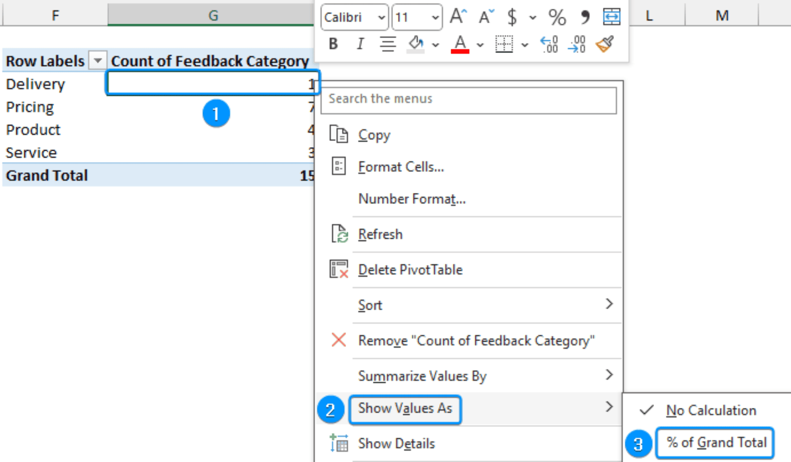Image resolution: width=791 pixels, height=462 pixels.
Task: Pick the red Font Color swatch
Action: click(460, 44)
